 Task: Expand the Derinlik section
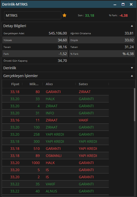point(132,68)
